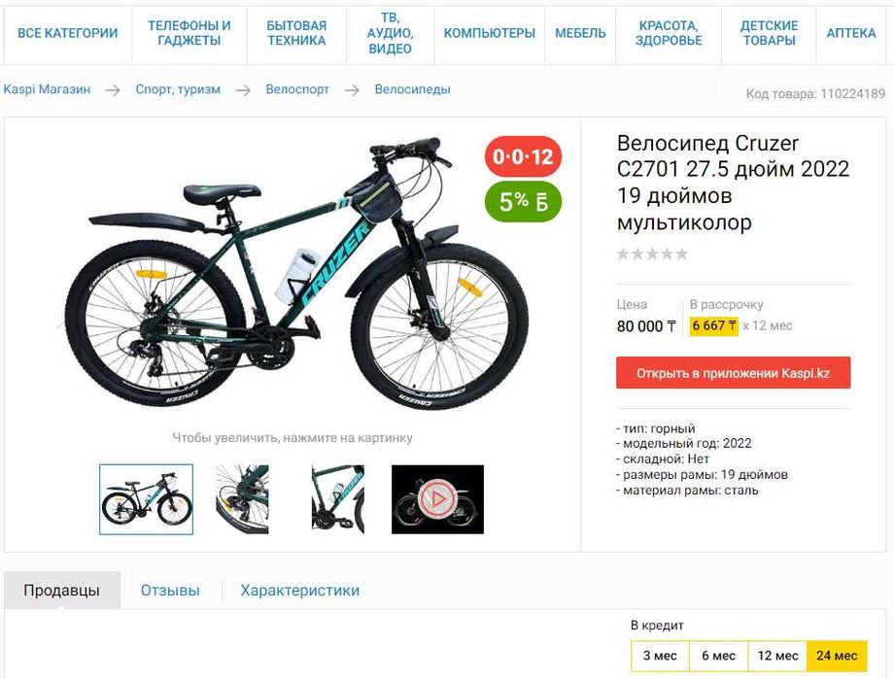Click the star rating icons
This screenshot has width=894, height=679.
(x=652, y=254)
